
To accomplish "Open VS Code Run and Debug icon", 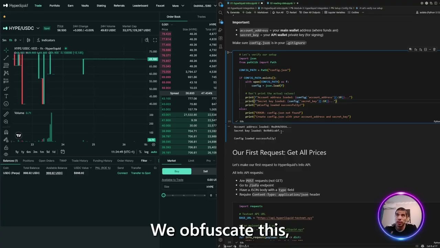I will point(221,30).
